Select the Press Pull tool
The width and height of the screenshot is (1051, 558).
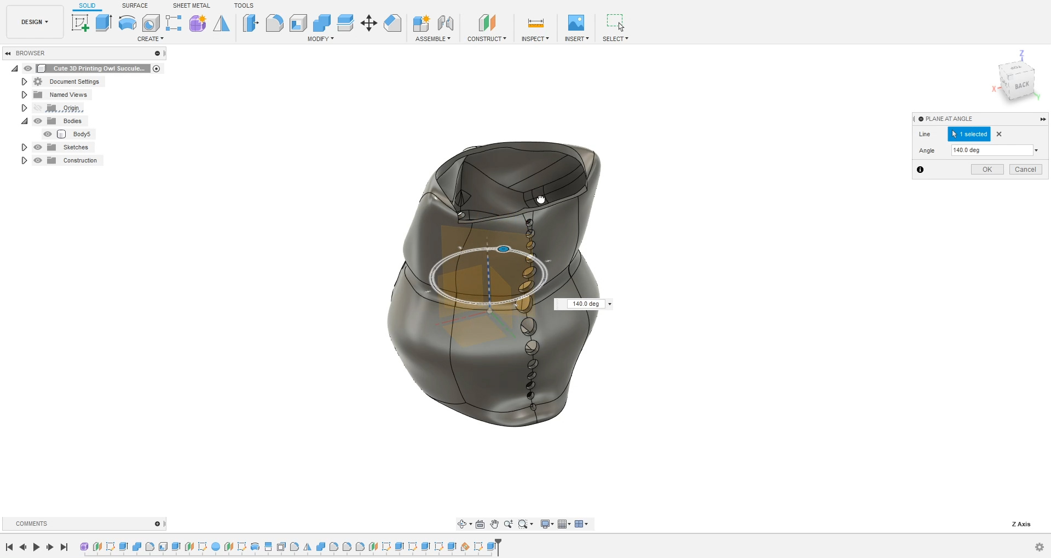click(x=251, y=23)
